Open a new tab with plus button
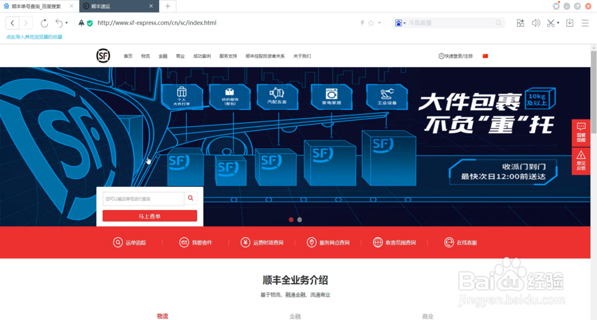 tap(168, 6)
